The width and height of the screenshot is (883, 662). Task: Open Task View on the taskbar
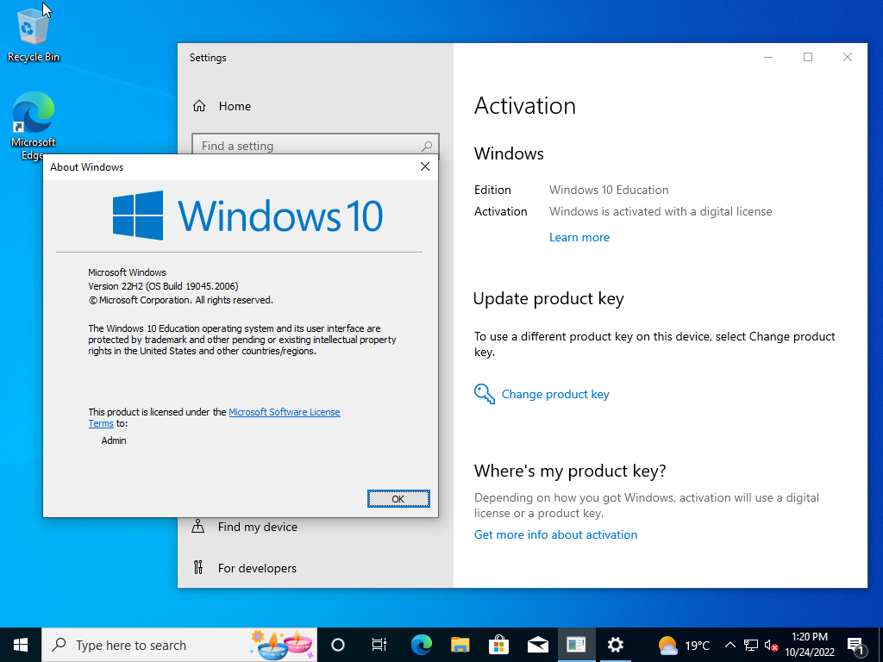379,644
